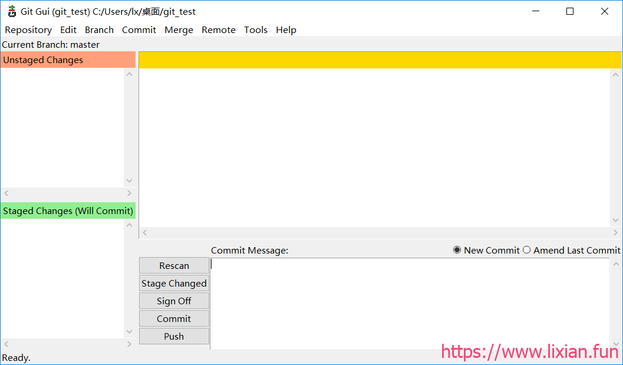Click up arrow of commit message scrollbar
Screen dimensions: 623x365
coord(616,264)
